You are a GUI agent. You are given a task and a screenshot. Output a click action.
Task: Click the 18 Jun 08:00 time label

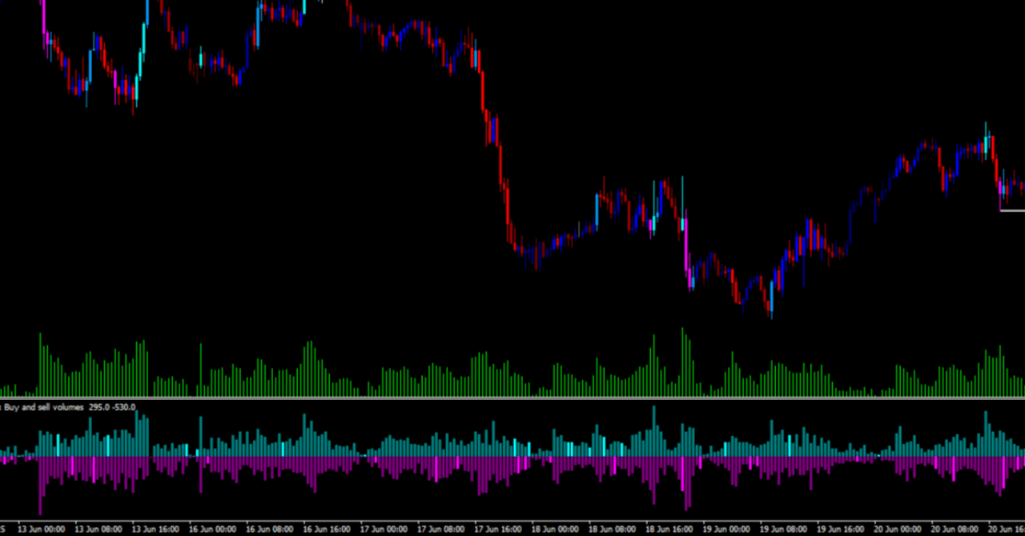pos(613,530)
